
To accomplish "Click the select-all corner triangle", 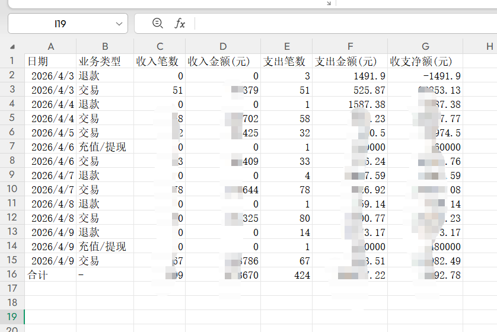I will click(x=12, y=47).
